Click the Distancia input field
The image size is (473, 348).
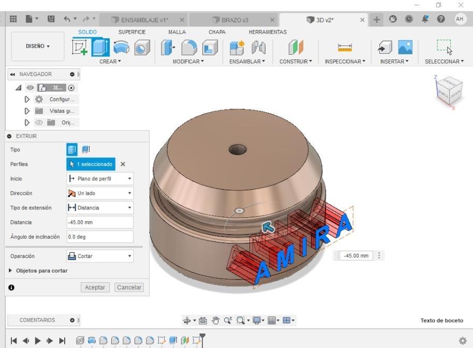coord(100,222)
